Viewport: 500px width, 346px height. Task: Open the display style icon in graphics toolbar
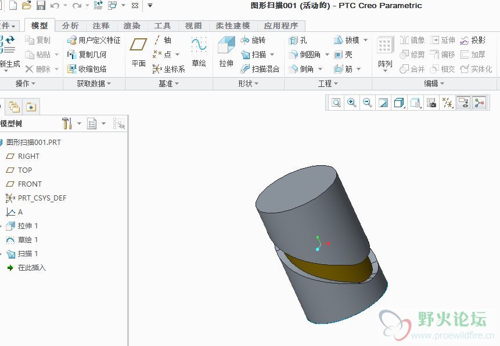[x=399, y=103]
